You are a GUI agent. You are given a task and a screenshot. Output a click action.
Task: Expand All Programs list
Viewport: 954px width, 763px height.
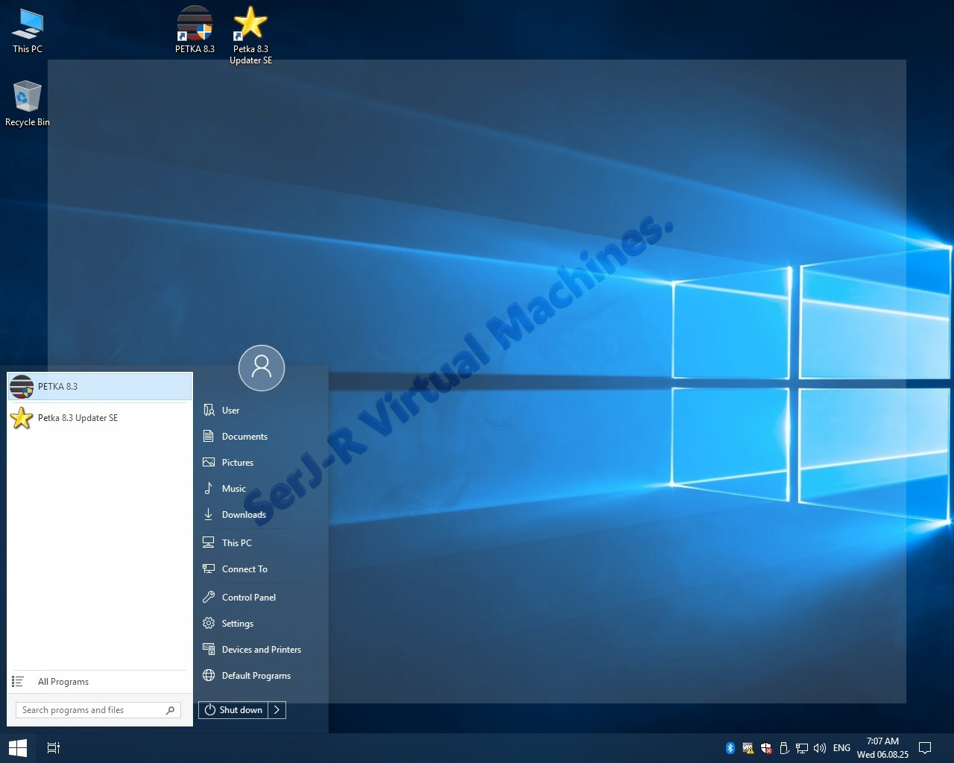63,682
